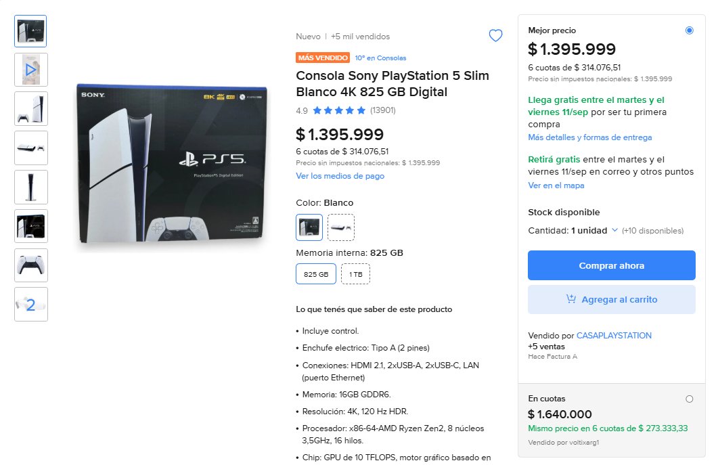Choose the 1 TB memory option

(356, 274)
